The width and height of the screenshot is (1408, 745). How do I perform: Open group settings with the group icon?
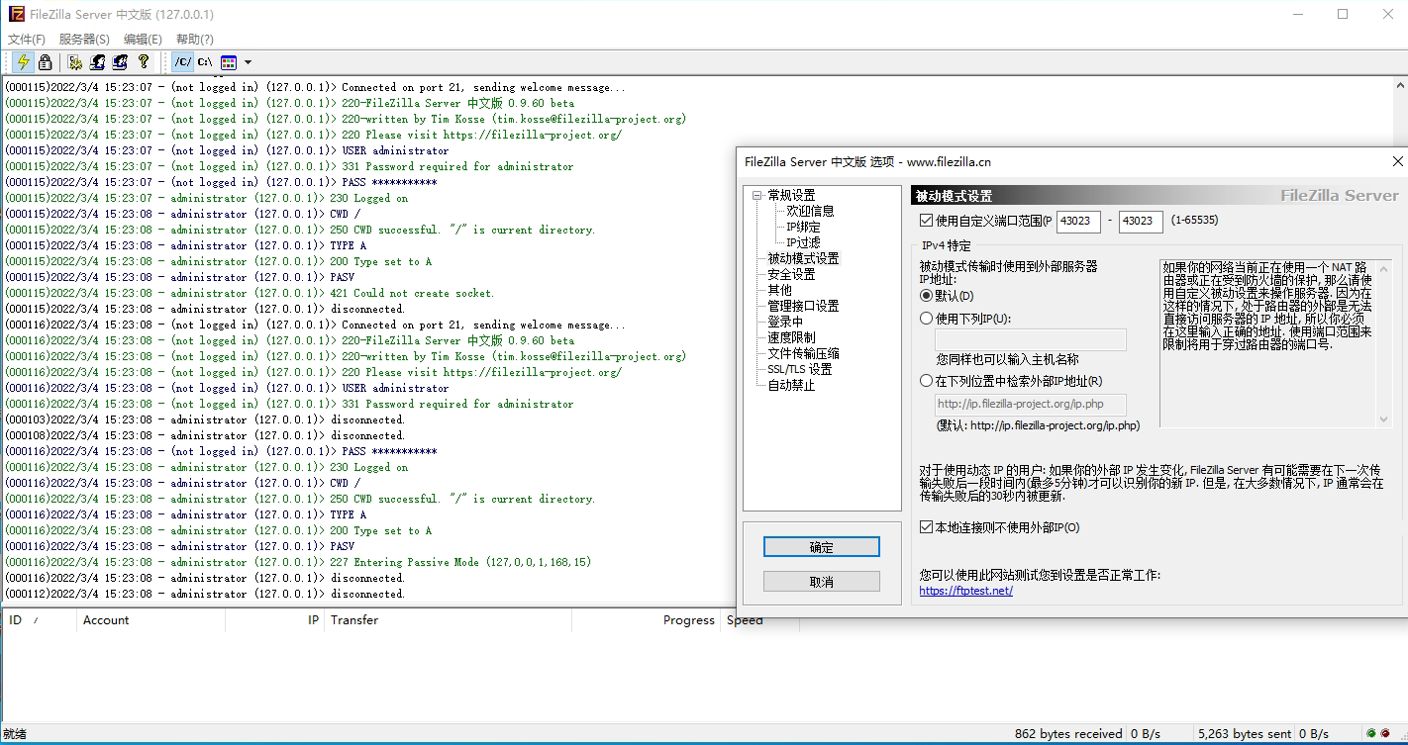tap(120, 61)
